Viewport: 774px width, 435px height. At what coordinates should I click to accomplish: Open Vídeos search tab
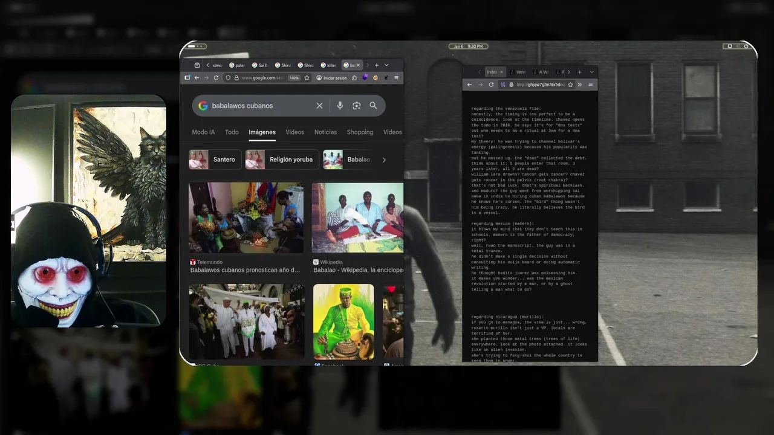click(294, 132)
